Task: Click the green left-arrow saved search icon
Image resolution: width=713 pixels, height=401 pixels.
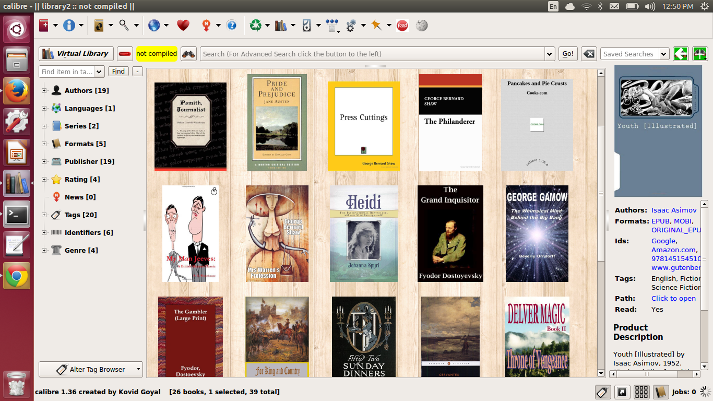Action: click(x=681, y=54)
